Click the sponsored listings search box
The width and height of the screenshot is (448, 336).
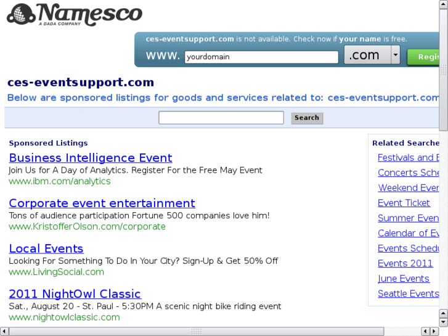221,118
